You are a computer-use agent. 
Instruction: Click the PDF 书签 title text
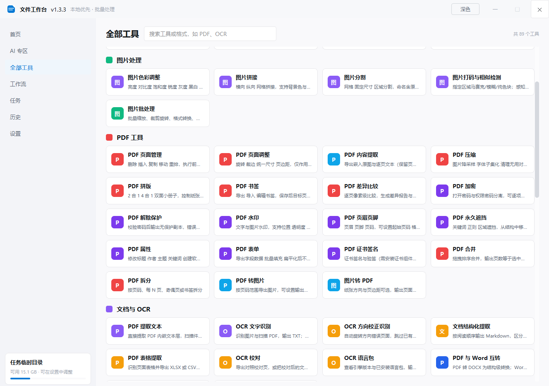pos(247,186)
